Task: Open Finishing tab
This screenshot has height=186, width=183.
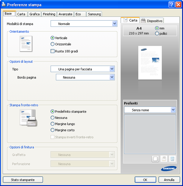Action: click(49, 14)
